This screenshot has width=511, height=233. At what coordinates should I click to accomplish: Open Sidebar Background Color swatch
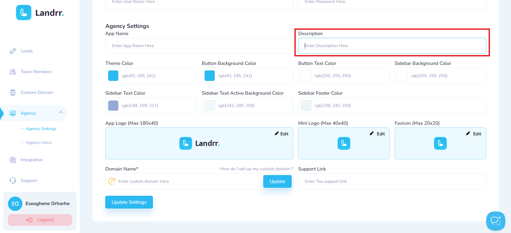coord(403,76)
